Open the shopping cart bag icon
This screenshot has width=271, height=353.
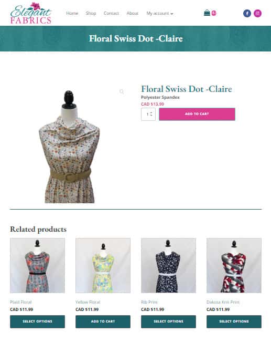pos(207,13)
